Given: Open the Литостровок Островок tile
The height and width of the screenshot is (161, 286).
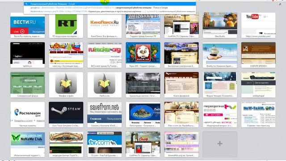Looking at the screenshot, I should pos(143,114).
